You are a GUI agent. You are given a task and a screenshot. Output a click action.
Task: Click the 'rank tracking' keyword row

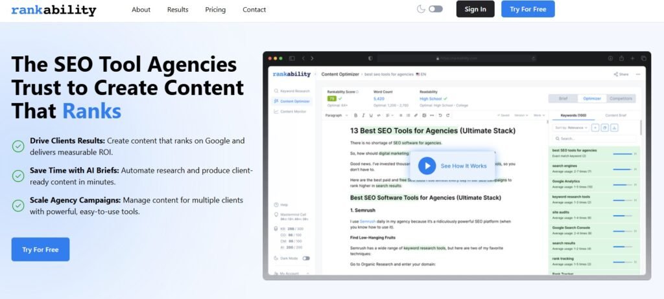(594, 261)
